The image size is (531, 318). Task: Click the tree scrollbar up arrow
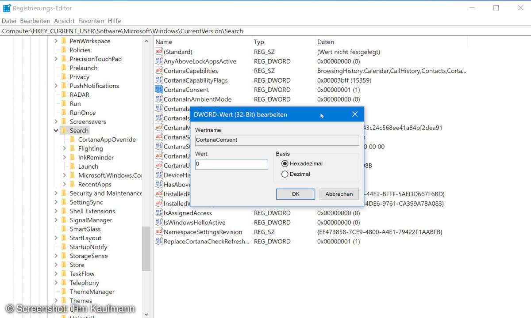(146, 41)
